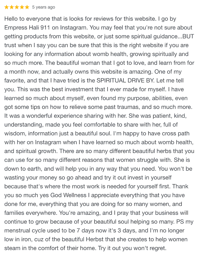Click the fifth gold rating star
This screenshot has width=199, height=255.
27,7
